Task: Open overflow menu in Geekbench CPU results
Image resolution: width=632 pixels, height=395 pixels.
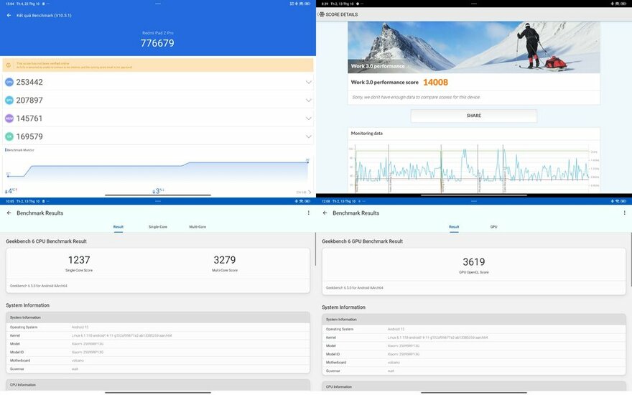Action: pos(309,213)
